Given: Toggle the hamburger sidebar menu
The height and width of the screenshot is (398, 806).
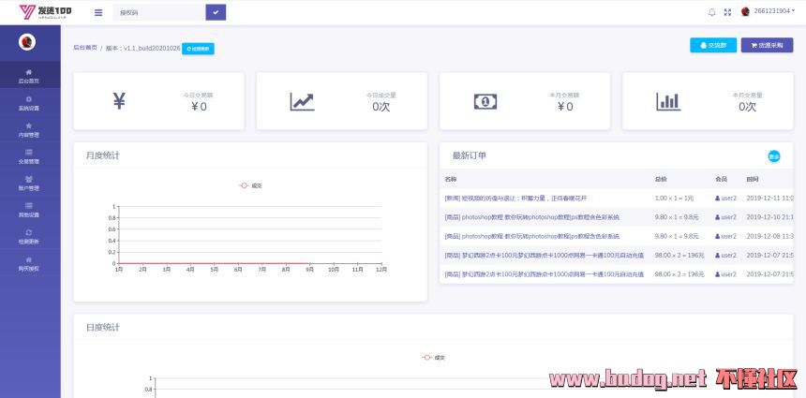Looking at the screenshot, I should coord(98,12).
